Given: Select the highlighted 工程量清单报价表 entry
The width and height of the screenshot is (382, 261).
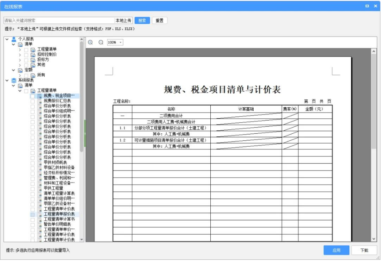Looking at the screenshot, I should coord(59,214).
